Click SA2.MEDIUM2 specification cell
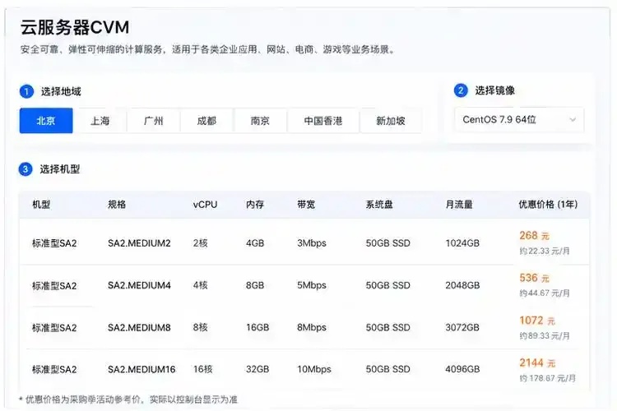The image size is (617, 411). coord(139,243)
